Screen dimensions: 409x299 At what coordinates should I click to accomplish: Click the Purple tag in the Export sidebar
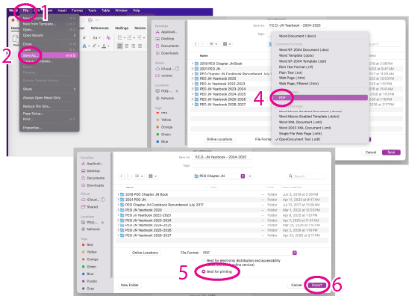click(90, 281)
